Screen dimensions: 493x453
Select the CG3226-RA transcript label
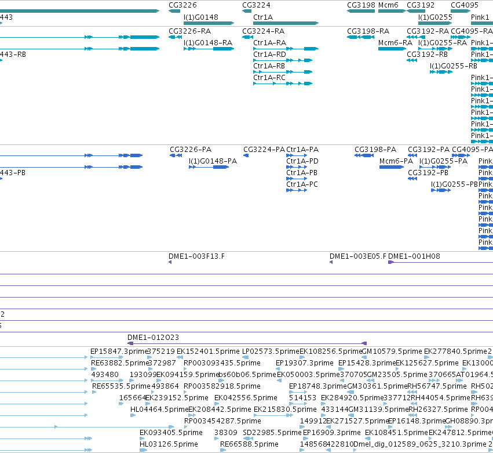point(190,31)
